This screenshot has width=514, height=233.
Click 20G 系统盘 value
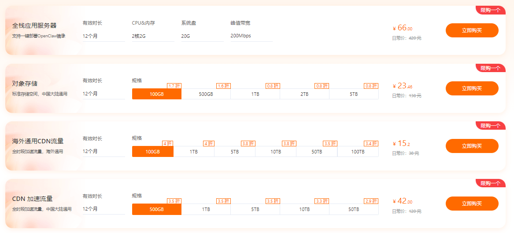[x=185, y=36]
